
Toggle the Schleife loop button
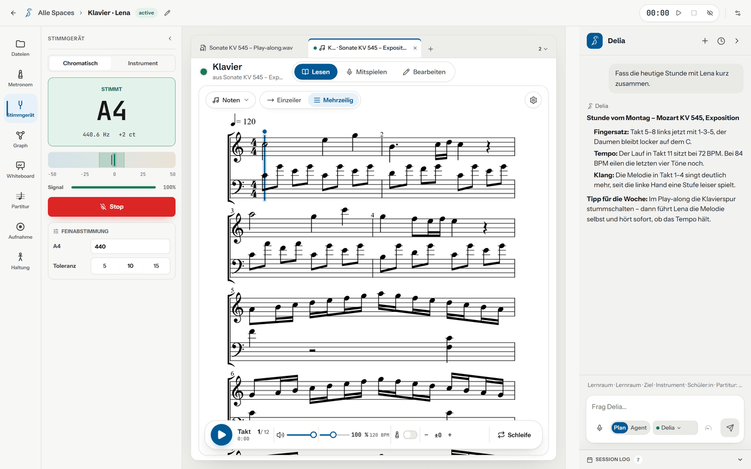[x=514, y=435]
